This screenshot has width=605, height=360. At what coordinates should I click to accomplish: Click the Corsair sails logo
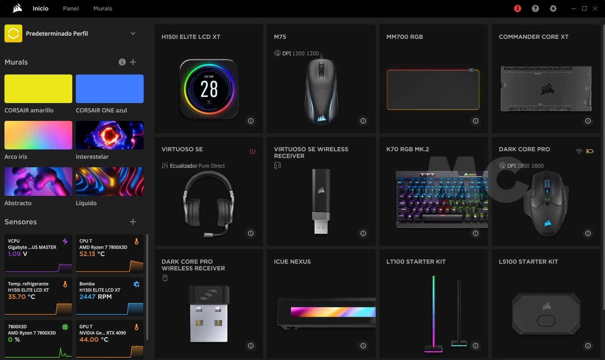(x=17, y=8)
